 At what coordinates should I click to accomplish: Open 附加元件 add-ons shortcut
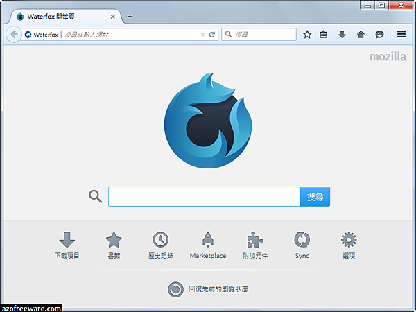pyautogui.click(x=255, y=245)
